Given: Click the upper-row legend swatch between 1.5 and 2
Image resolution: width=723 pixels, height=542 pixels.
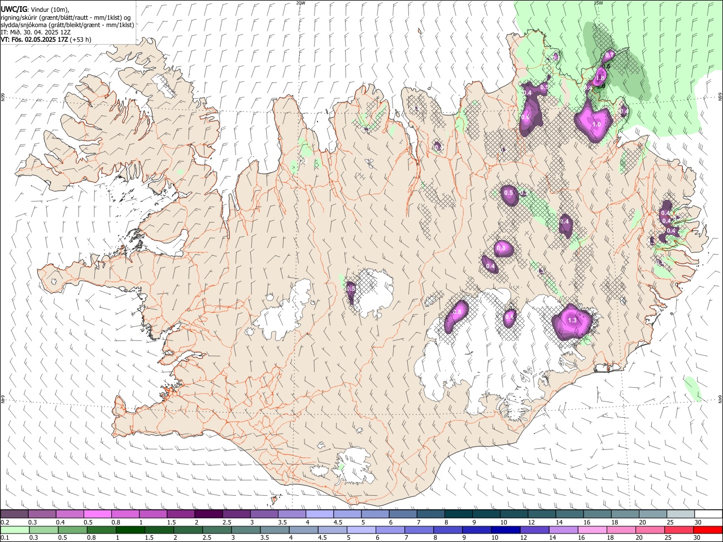Looking at the screenshot, I should click(x=181, y=514).
